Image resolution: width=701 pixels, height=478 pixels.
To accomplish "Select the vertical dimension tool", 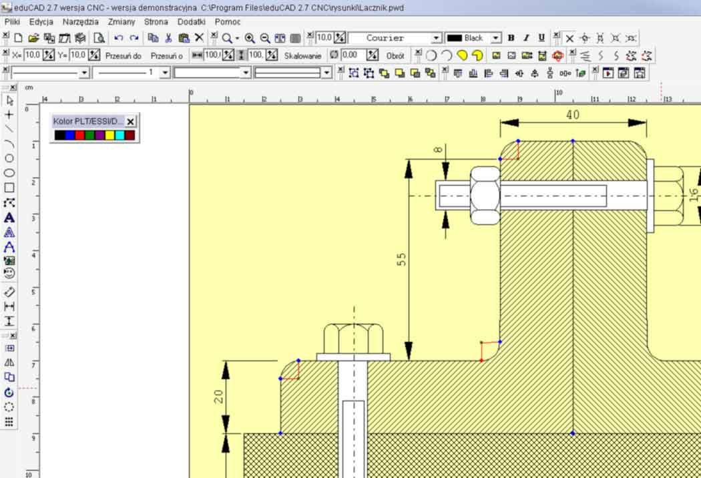I will coord(9,320).
